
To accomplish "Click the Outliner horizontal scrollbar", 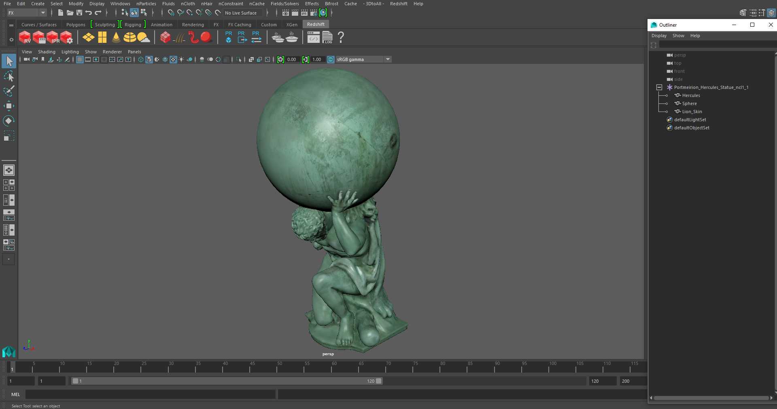I will point(711,398).
